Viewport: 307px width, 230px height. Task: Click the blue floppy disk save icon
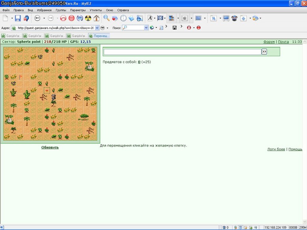[x=18, y=18]
